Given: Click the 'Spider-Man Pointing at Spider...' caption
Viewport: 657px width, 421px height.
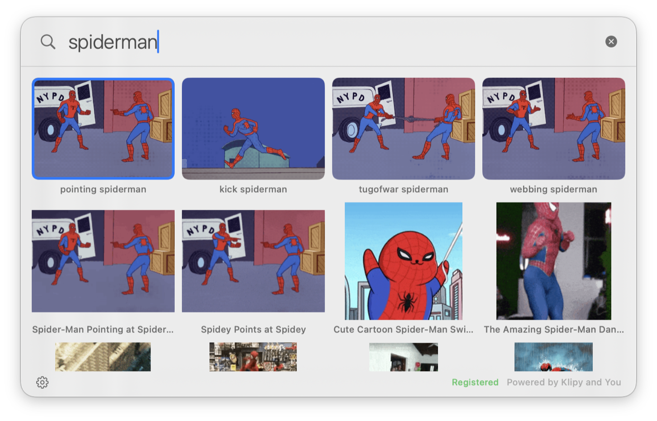Looking at the screenshot, I should pyautogui.click(x=103, y=330).
